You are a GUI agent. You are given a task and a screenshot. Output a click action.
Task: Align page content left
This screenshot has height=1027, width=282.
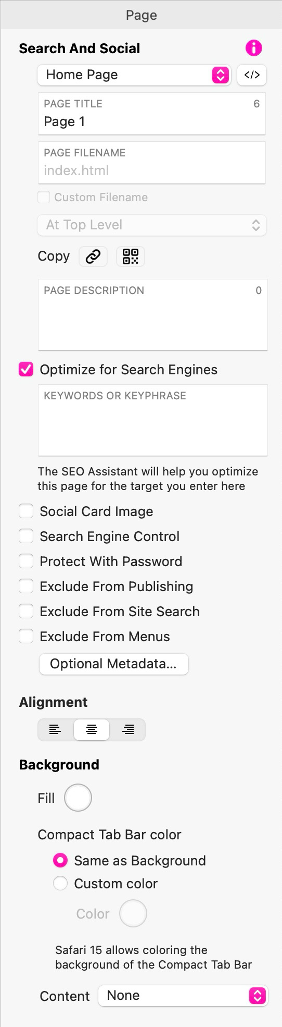click(55, 730)
